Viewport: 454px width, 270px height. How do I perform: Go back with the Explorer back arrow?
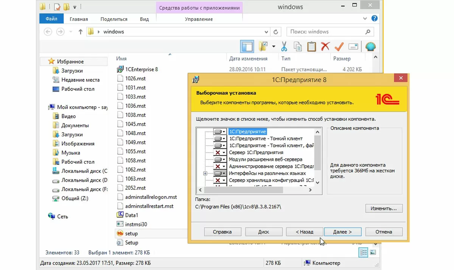click(x=48, y=32)
